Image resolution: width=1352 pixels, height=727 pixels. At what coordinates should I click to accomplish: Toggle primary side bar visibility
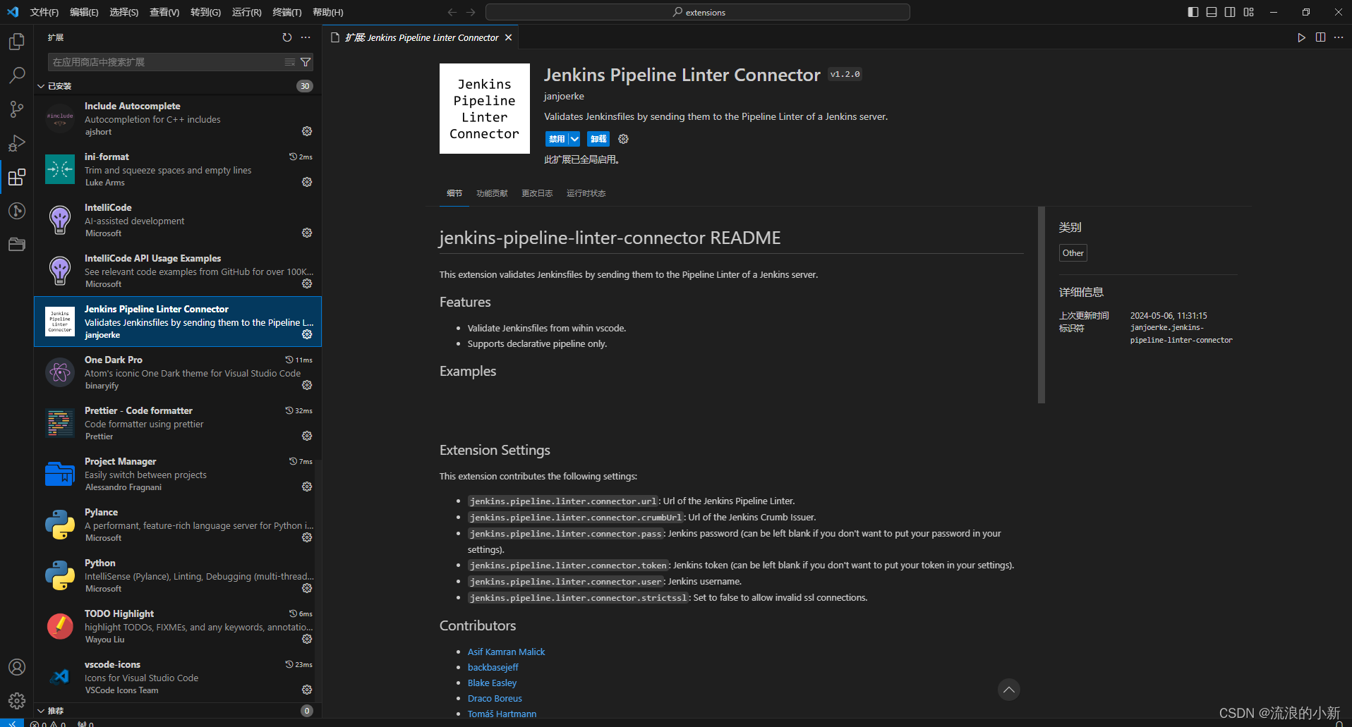click(x=1193, y=12)
